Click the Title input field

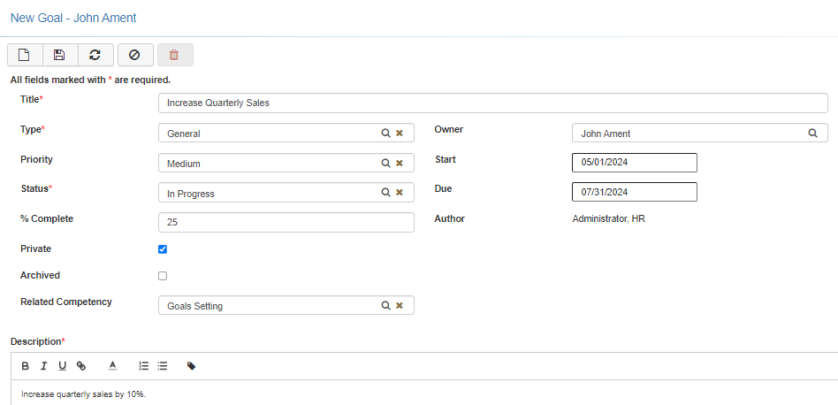(491, 103)
